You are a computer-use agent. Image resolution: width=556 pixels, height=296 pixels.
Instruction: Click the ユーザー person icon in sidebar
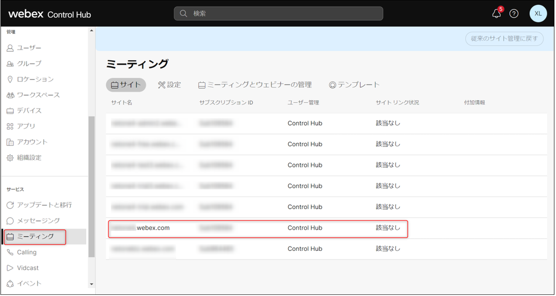[10, 48]
